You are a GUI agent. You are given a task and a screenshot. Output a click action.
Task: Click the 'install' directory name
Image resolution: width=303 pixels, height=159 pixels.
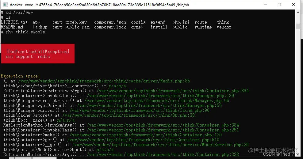tap(159, 27)
